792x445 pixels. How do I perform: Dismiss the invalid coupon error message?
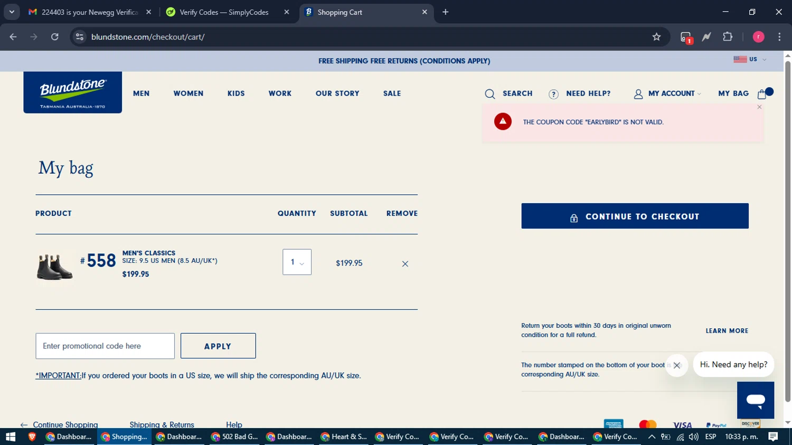pos(759,107)
